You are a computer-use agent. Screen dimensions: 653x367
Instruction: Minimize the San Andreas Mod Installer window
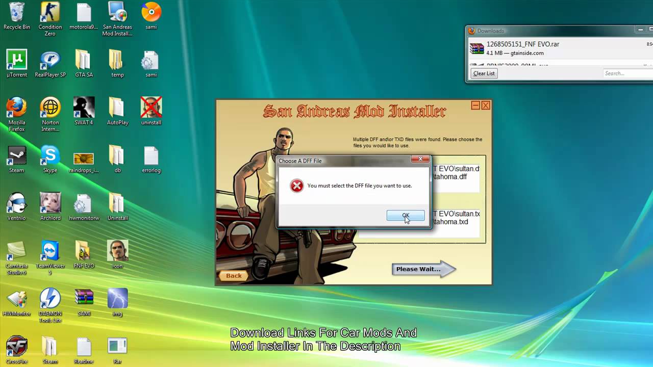click(475, 106)
